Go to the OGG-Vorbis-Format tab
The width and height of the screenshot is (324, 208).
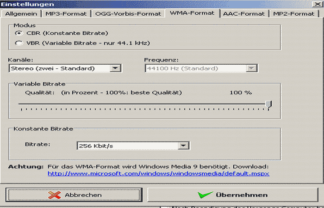coord(128,13)
